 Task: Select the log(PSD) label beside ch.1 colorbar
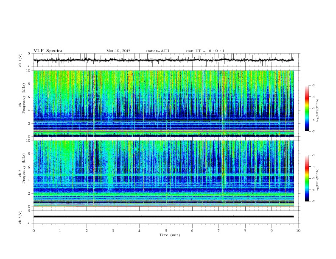pyautogui.click(x=318, y=110)
